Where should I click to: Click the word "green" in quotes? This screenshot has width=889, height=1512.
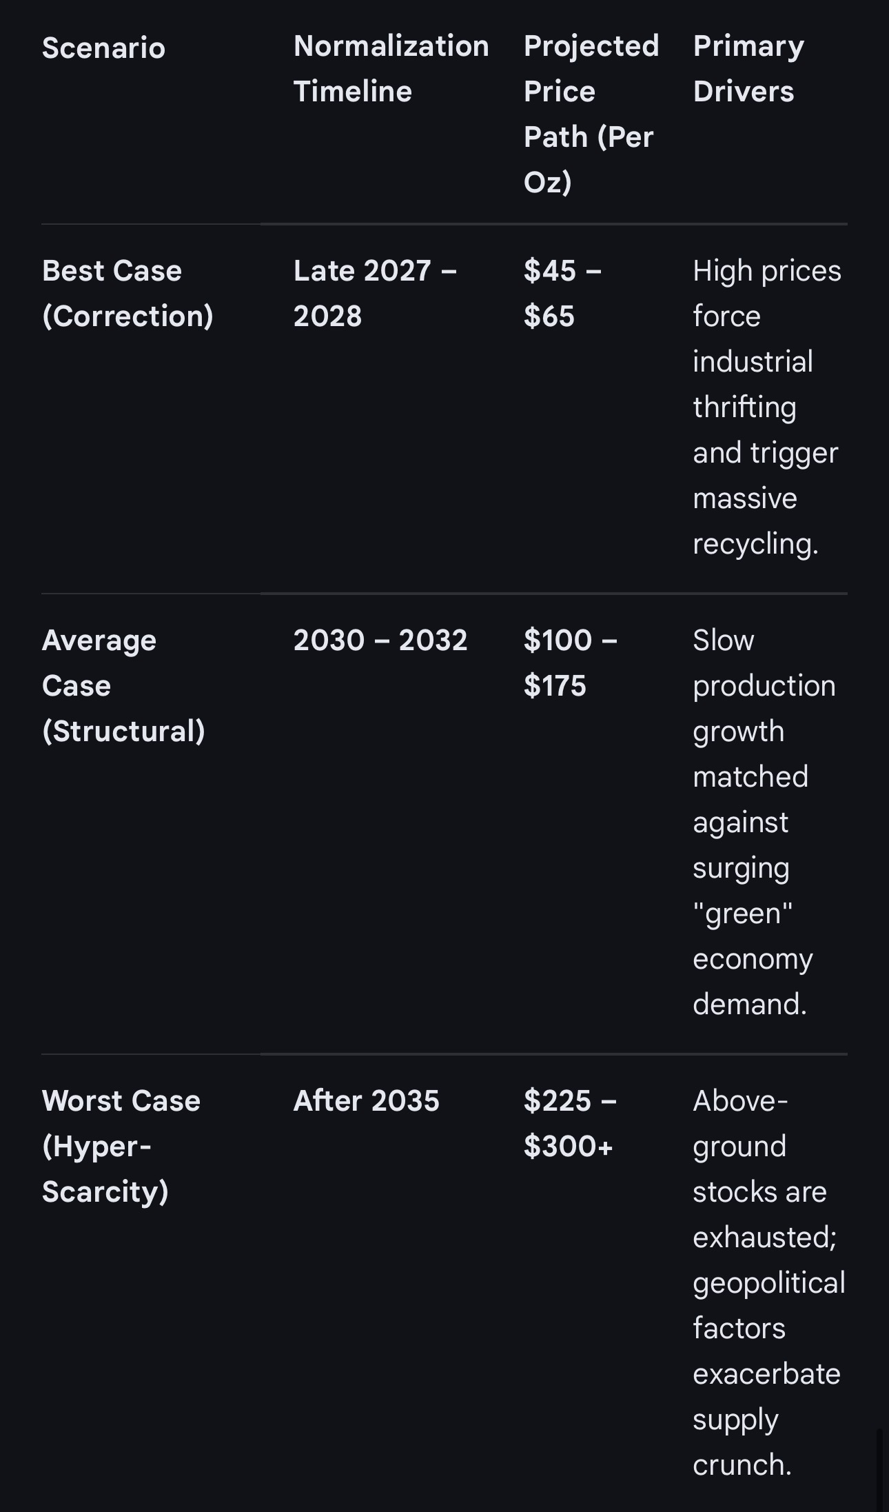click(742, 914)
